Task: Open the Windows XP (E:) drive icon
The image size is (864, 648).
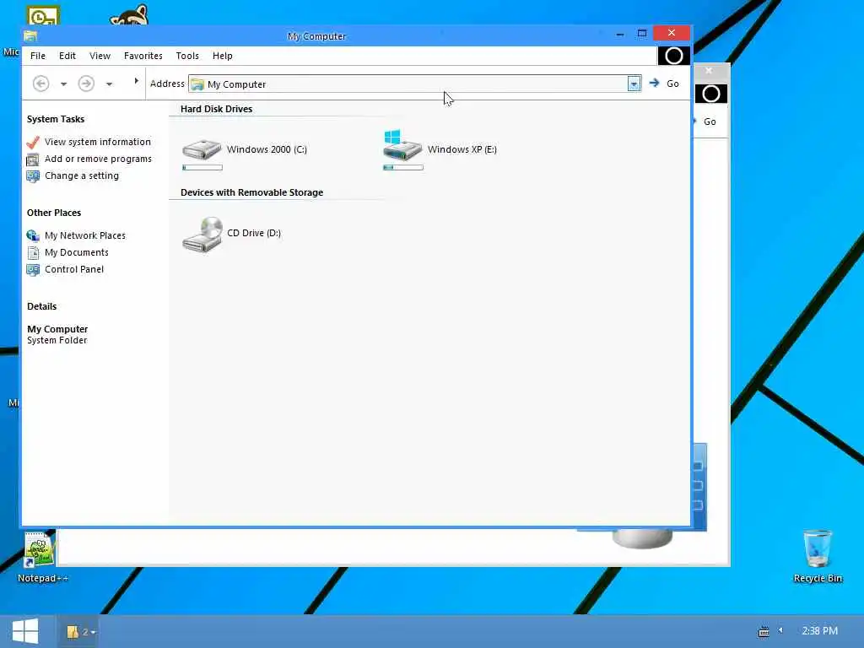Action: coord(402,146)
